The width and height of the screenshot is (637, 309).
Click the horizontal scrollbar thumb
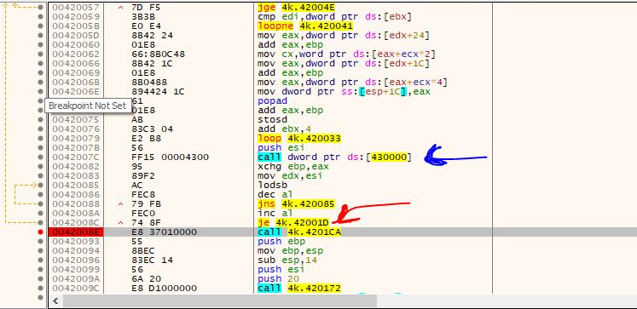pos(220,300)
